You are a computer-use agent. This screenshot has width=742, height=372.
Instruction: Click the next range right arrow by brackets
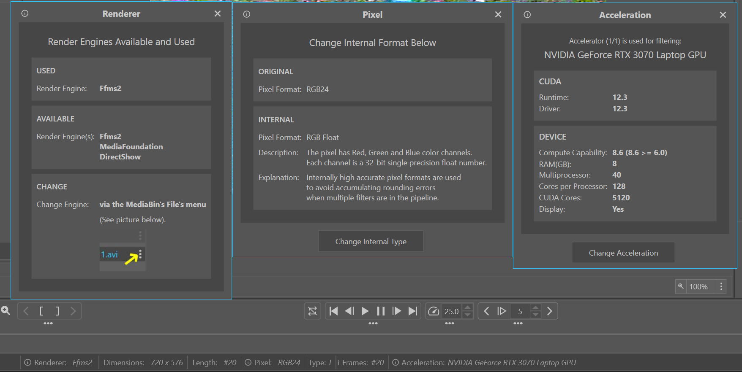[73, 311]
